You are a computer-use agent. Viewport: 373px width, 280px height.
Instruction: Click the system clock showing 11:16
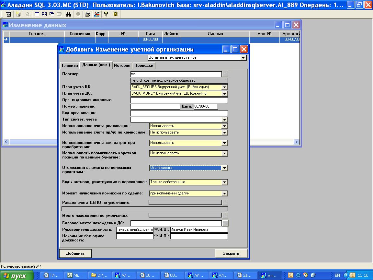point(363,275)
